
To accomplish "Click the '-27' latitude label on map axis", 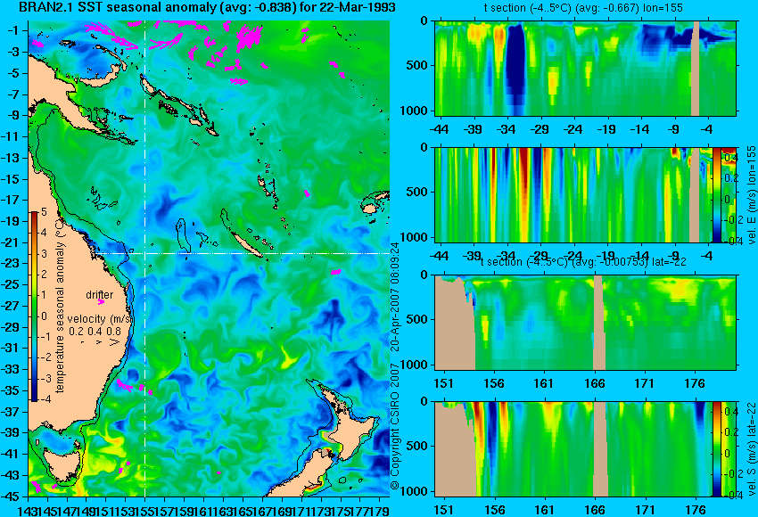I will [12, 306].
